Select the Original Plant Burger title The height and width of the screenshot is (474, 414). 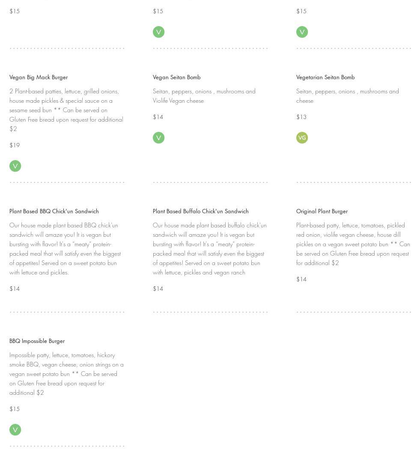[x=322, y=212]
